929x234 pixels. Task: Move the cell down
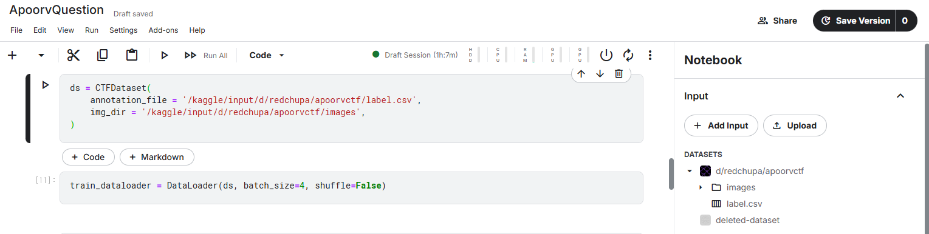pyautogui.click(x=600, y=74)
